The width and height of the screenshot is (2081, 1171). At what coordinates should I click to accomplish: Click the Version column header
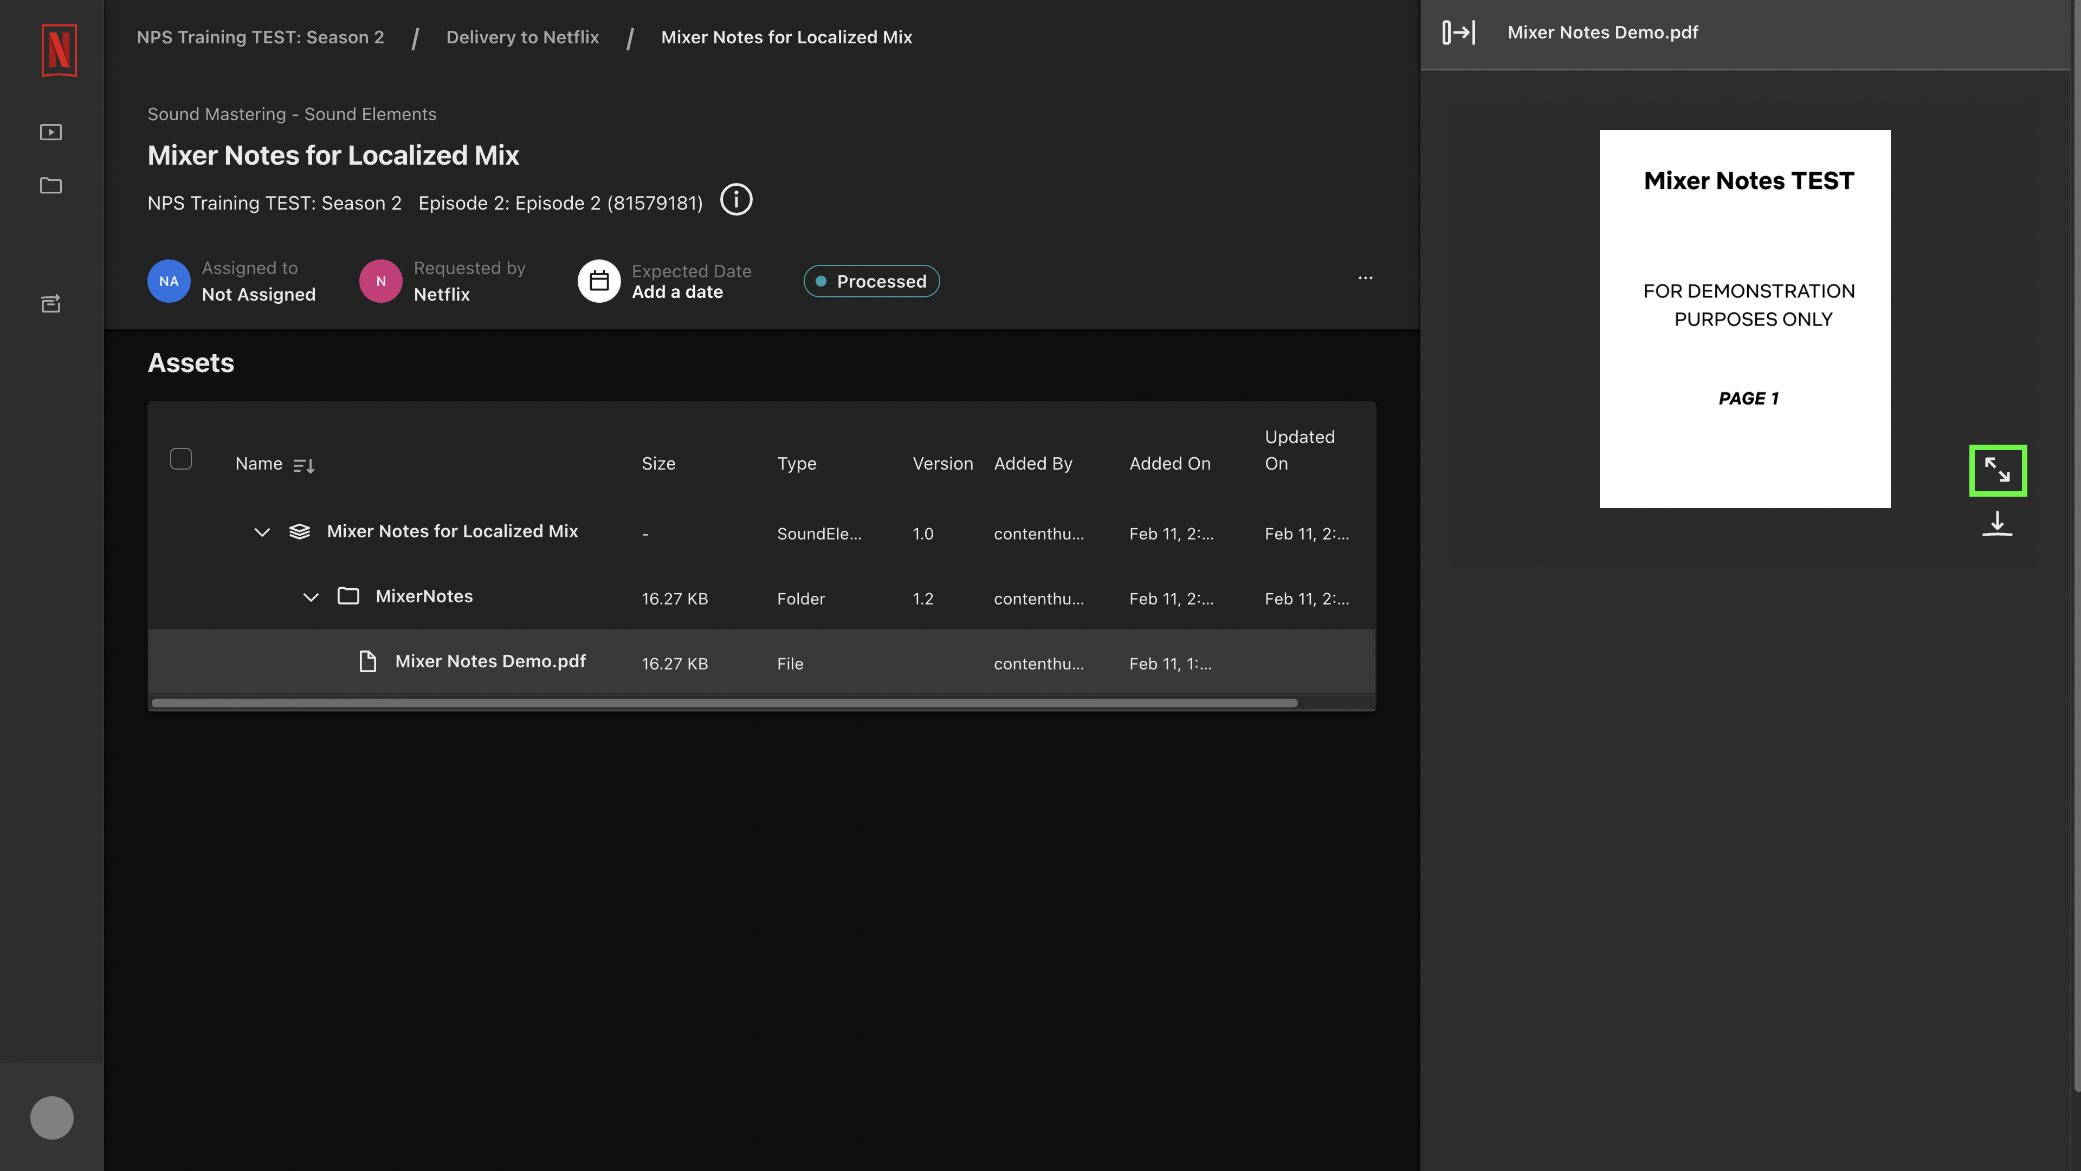[x=943, y=464]
